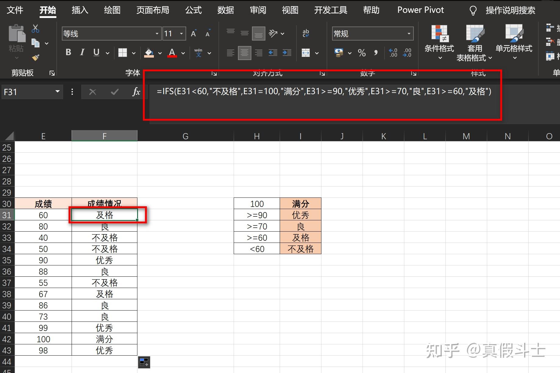Click the Increase Indent icon
Image resolution: width=560 pixels, height=373 pixels.
[x=287, y=53]
